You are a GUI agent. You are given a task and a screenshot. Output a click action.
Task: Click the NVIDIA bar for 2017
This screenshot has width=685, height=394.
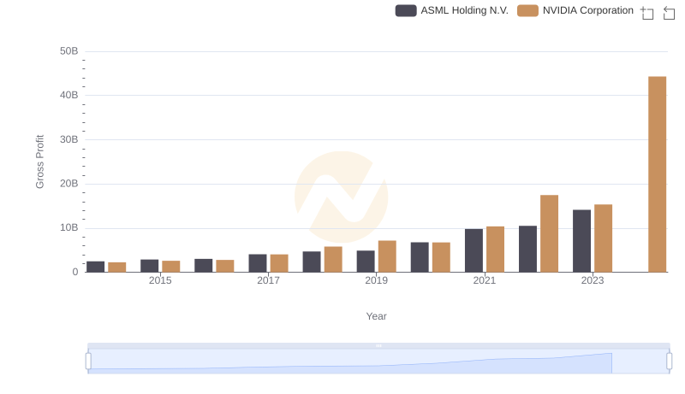[279, 263]
